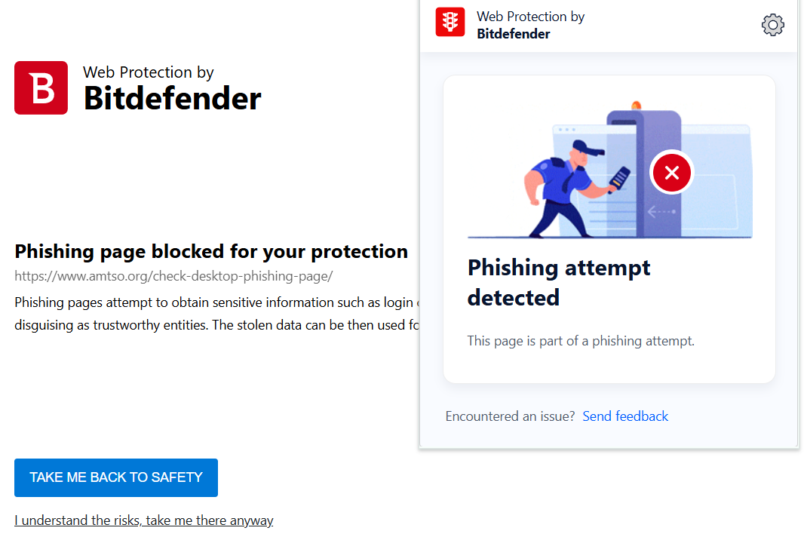Click the large Bitdefender wordmark on page
Viewport: 807px width, 537px height.
coord(173,98)
